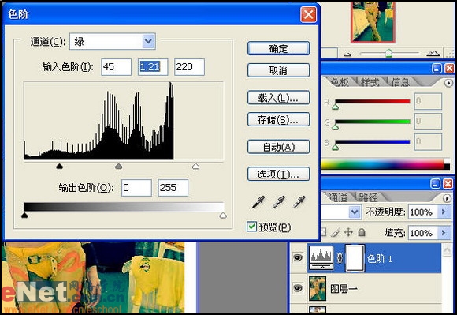Click the white output level slider handle
Viewport: 457px width, 315px height.
tap(223, 216)
